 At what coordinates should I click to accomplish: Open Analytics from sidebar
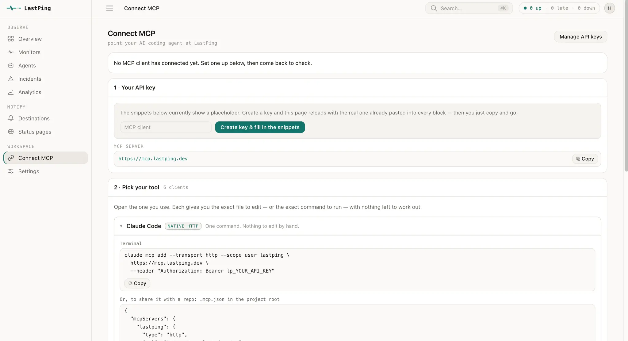46,92
